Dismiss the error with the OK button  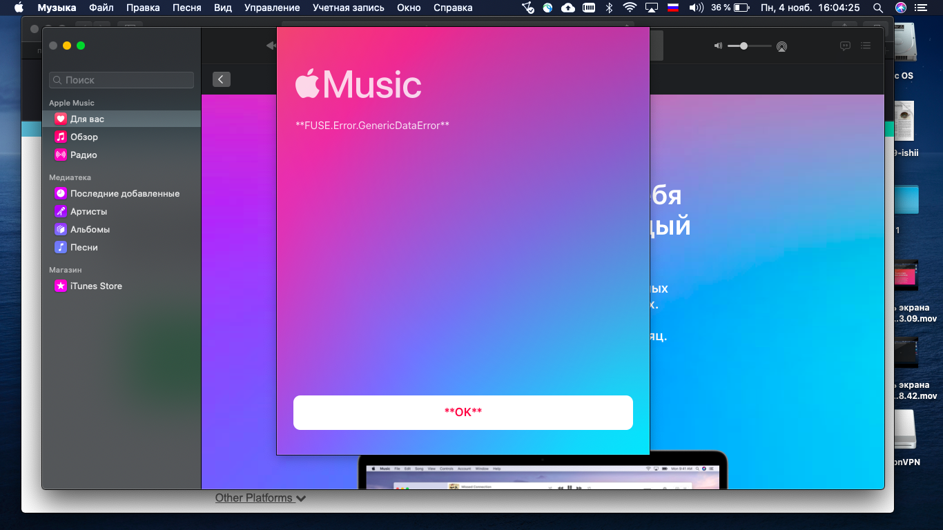[x=463, y=413]
